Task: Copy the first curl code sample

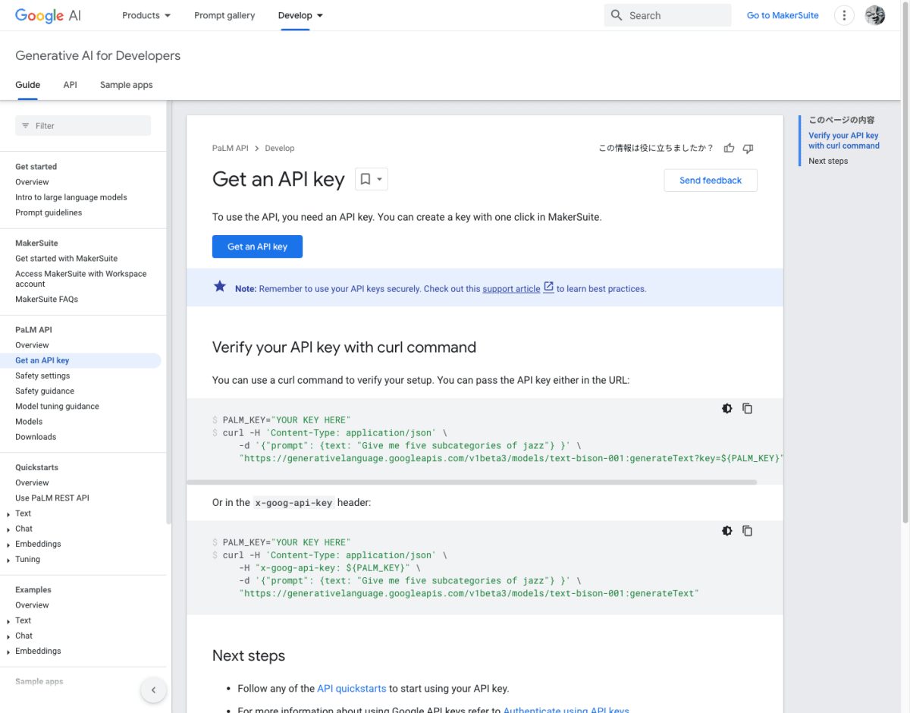Action: click(x=747, y=408)
